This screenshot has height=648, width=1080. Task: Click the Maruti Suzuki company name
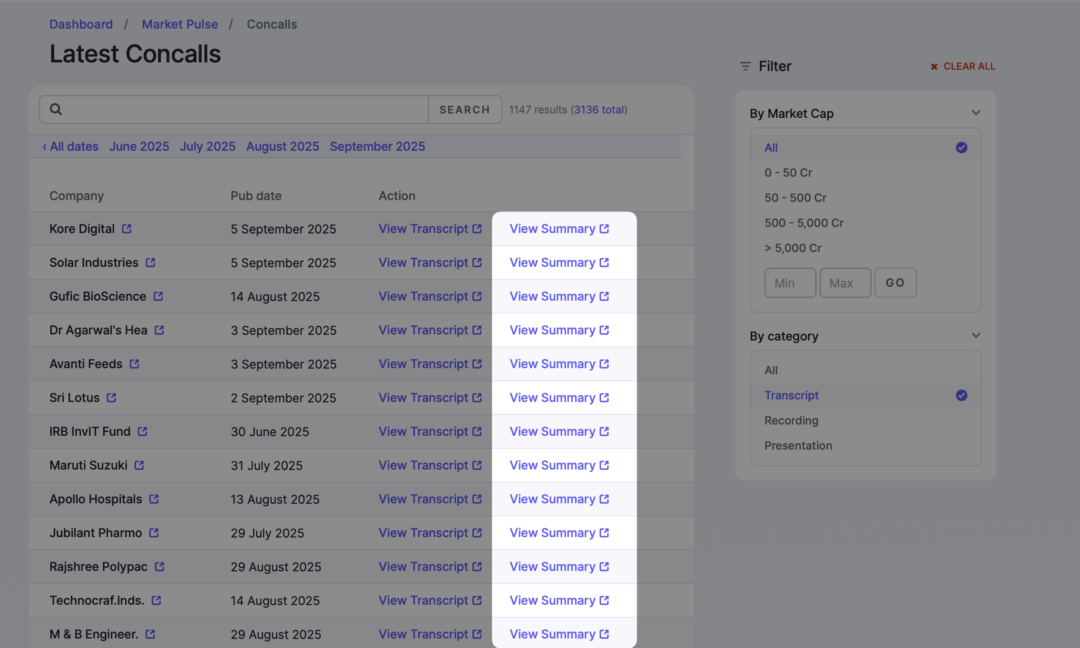point(88,465)
